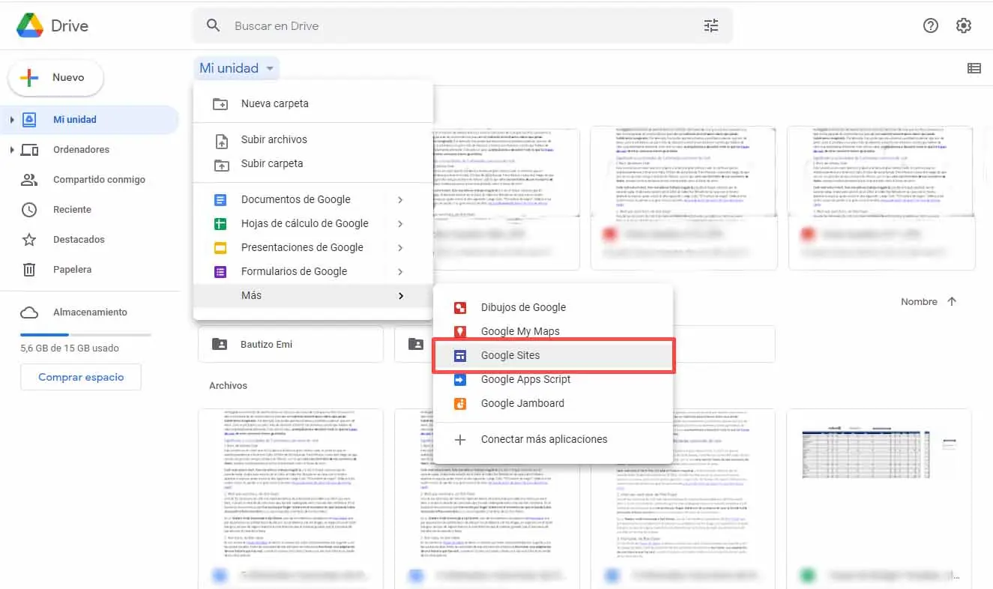
Task: Click the Google Docs blue icon
Action: pos(220,200)
